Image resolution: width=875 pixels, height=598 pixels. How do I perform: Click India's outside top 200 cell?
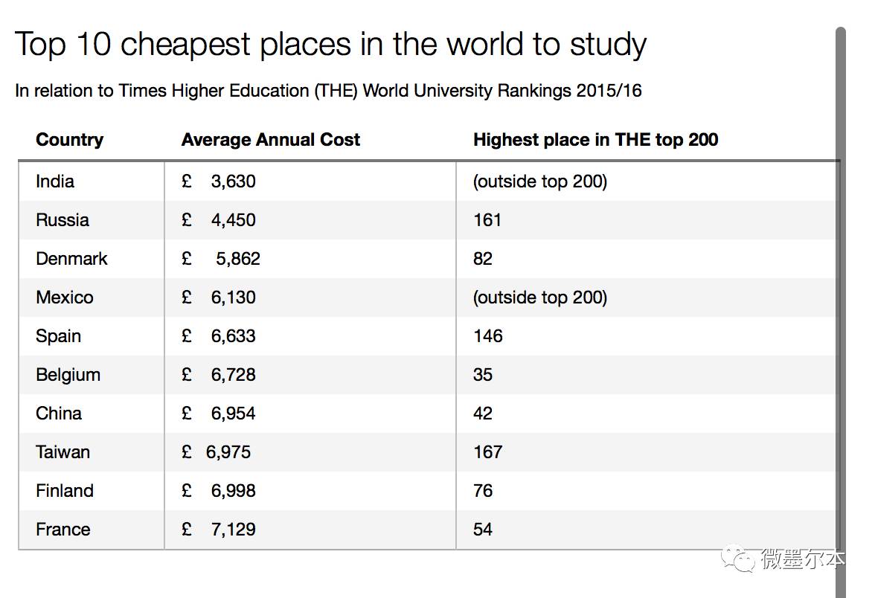(540, 181)
